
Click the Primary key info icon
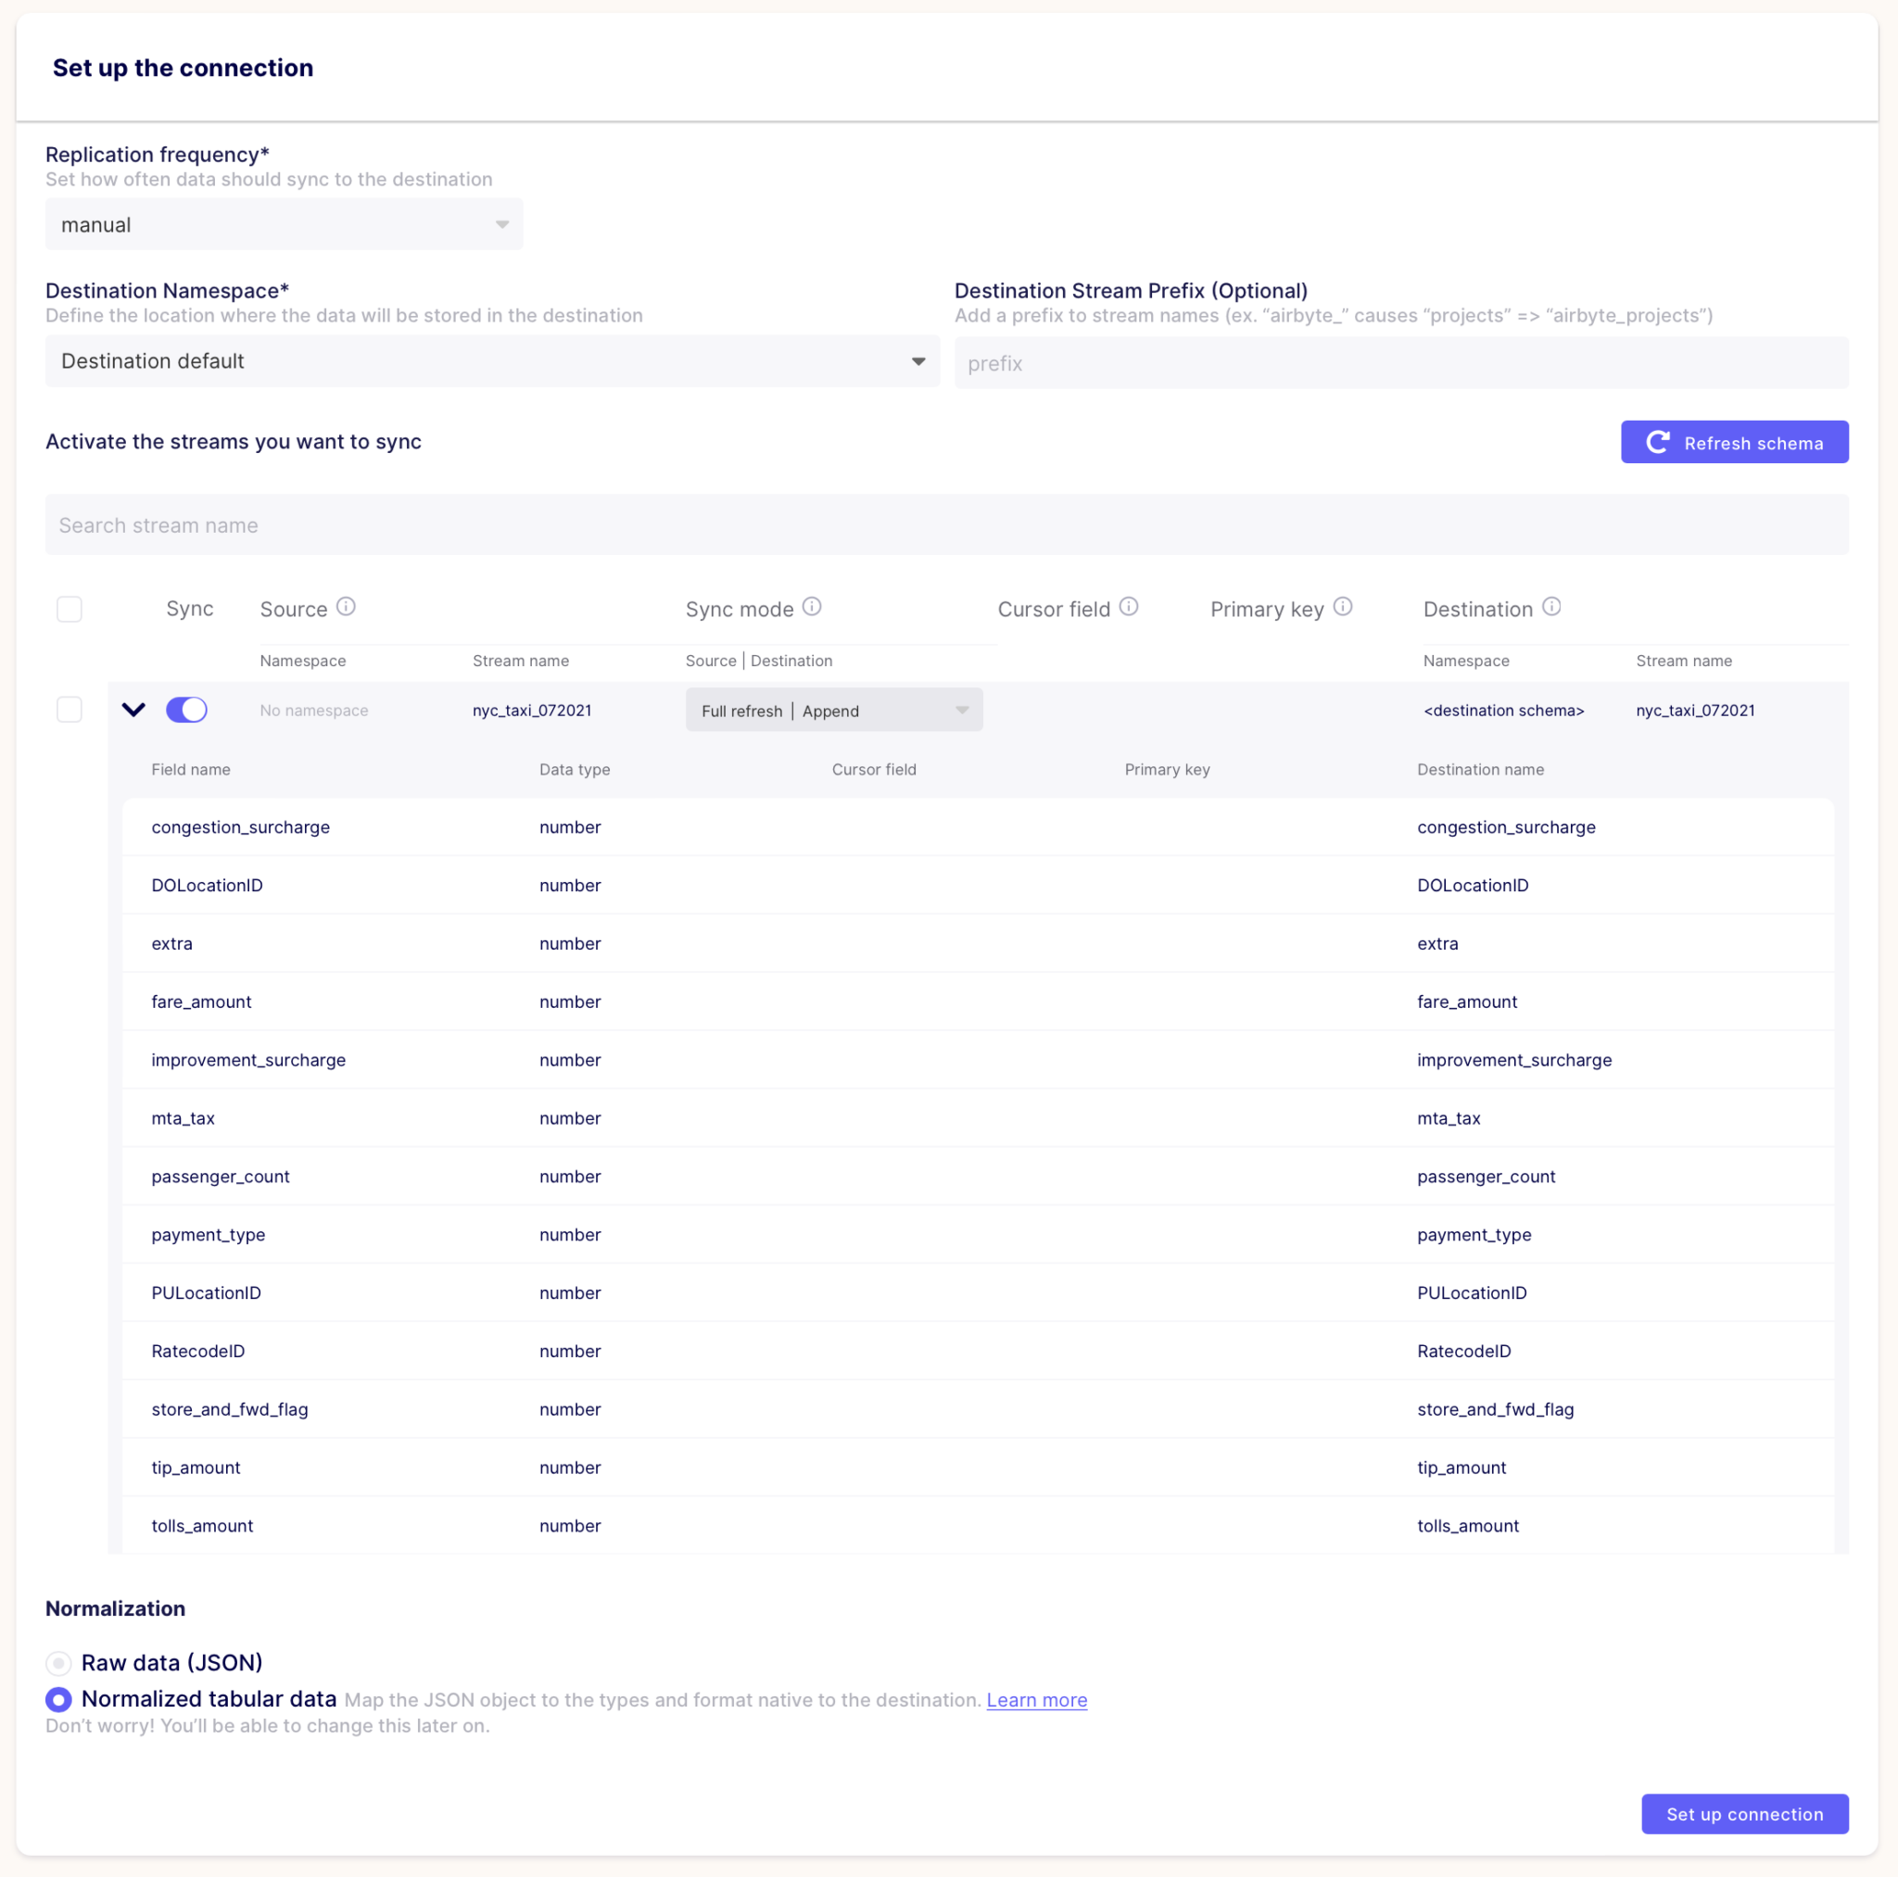click(1343, 606)
